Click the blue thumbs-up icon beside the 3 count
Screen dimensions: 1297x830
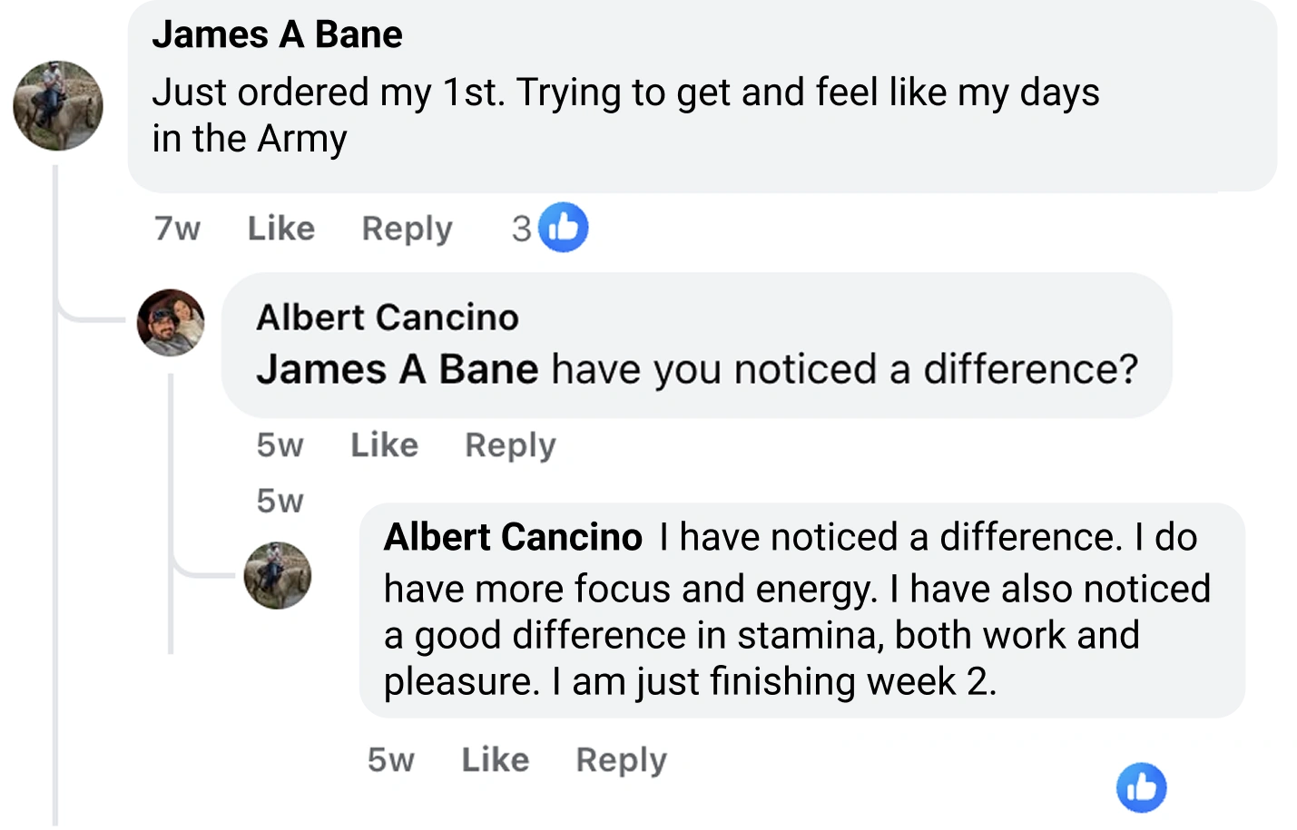(x=564, y=228)
